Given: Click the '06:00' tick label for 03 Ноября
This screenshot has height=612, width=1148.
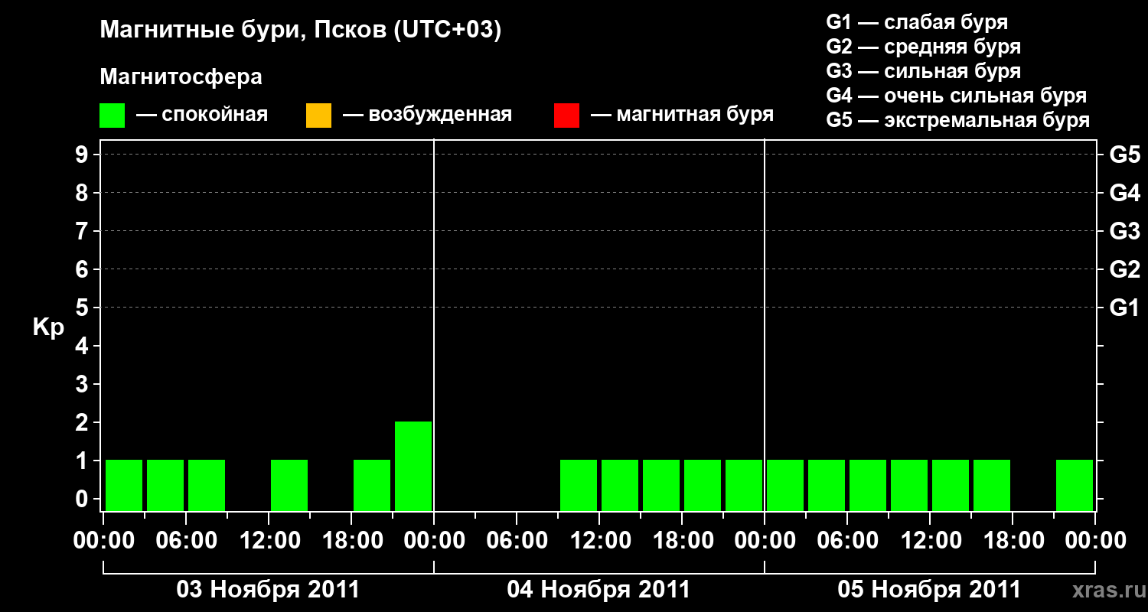Looking at the screenshot, I should pyautogui.click(x=186, y=541).
